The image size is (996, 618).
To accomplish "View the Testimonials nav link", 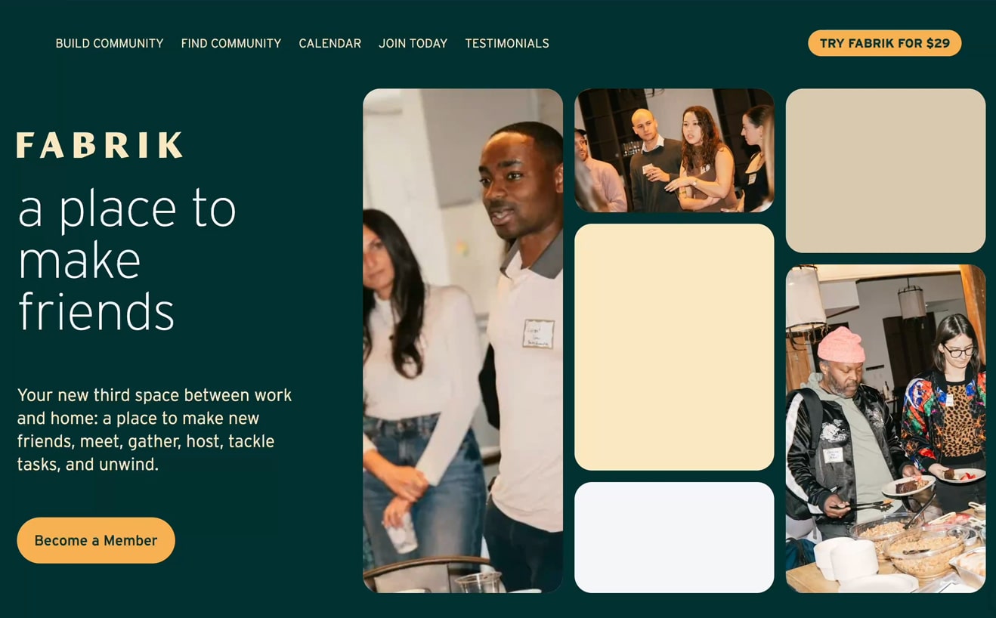I will (x=507, y=44).
